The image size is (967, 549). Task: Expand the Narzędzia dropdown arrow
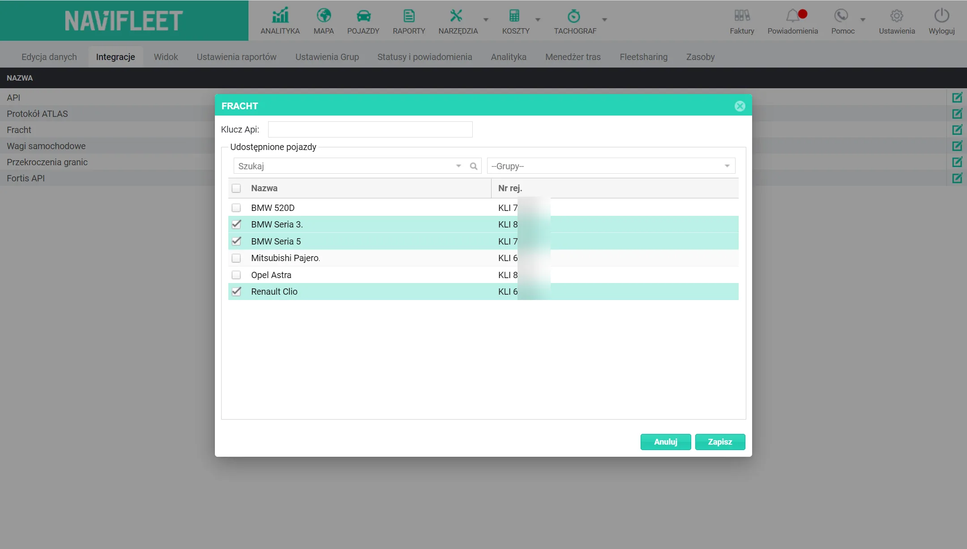click(486, 20)
